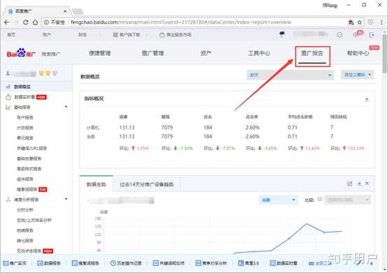Bookmark this page with the star icon
Image resolution: width=388 pixels, height=273 pixels.
point(359,22)
